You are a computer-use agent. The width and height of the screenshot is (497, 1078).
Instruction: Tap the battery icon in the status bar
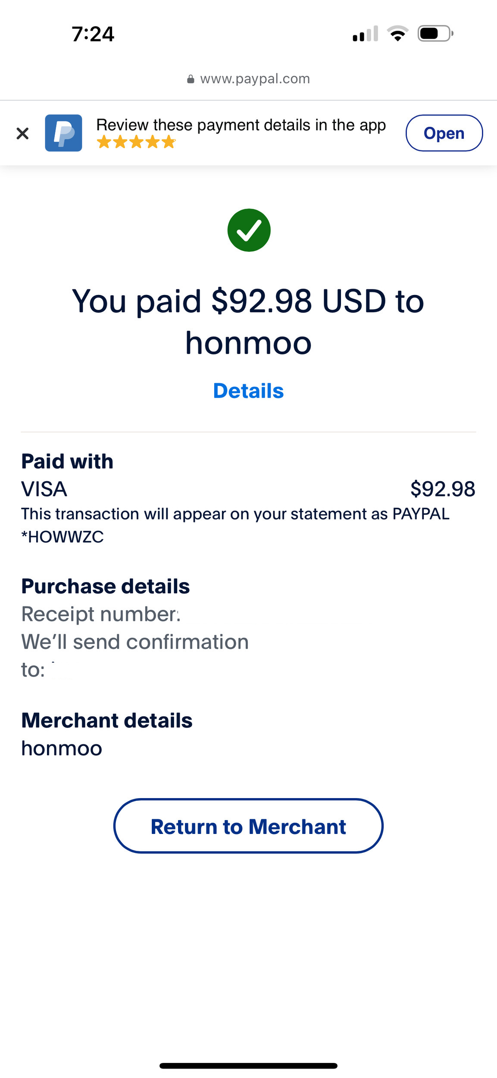coord(435,34)
